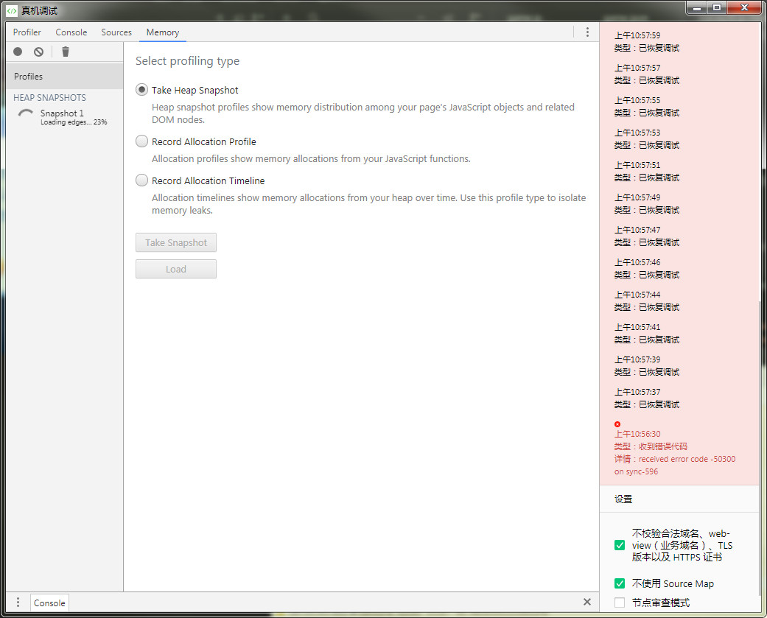Choose Record Allocation Timeline radio option
The width and height of the screenshot is (767, 618).
pos(142,180)
